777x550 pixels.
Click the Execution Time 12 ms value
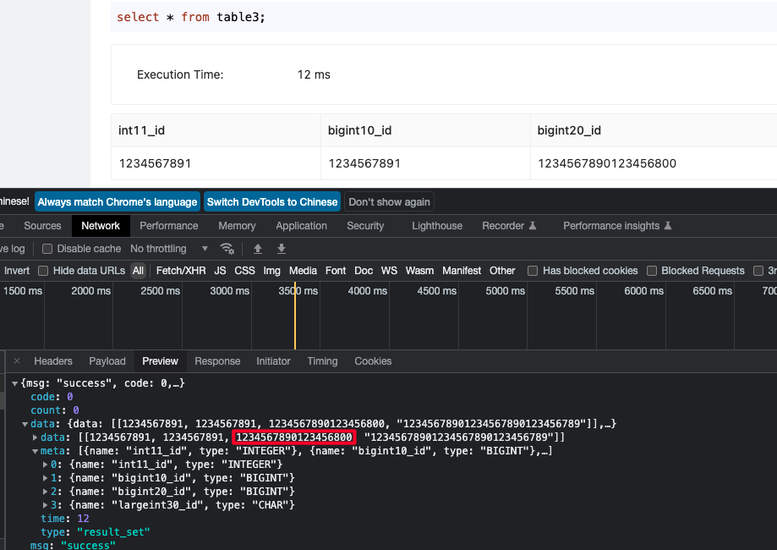point(314,74)
